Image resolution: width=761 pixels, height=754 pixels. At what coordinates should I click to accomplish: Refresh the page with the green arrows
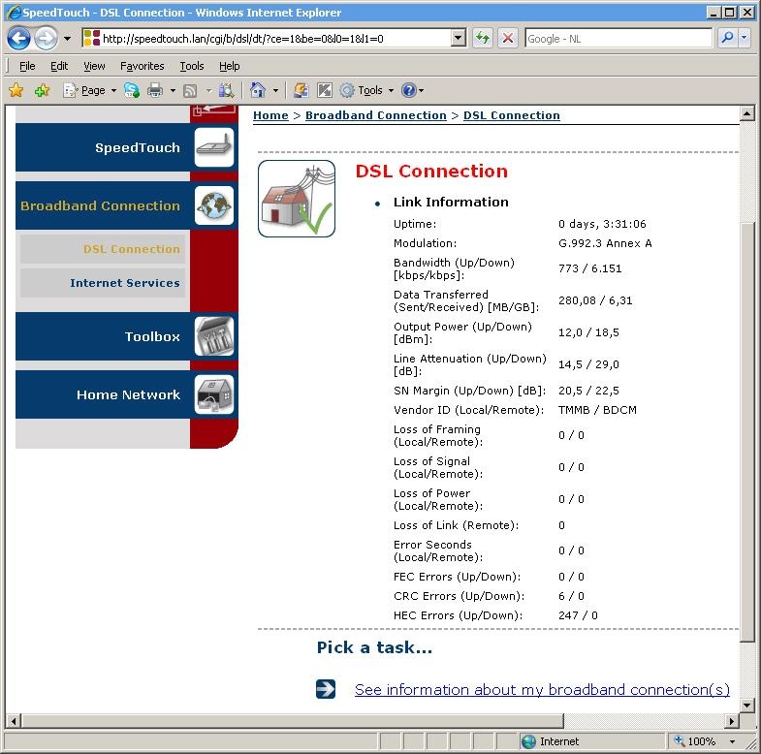coord(483,38)
